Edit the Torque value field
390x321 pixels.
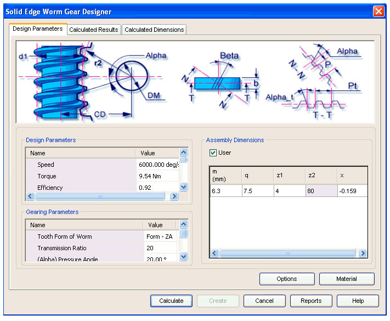pyautogui.click(x=157, y=176)
